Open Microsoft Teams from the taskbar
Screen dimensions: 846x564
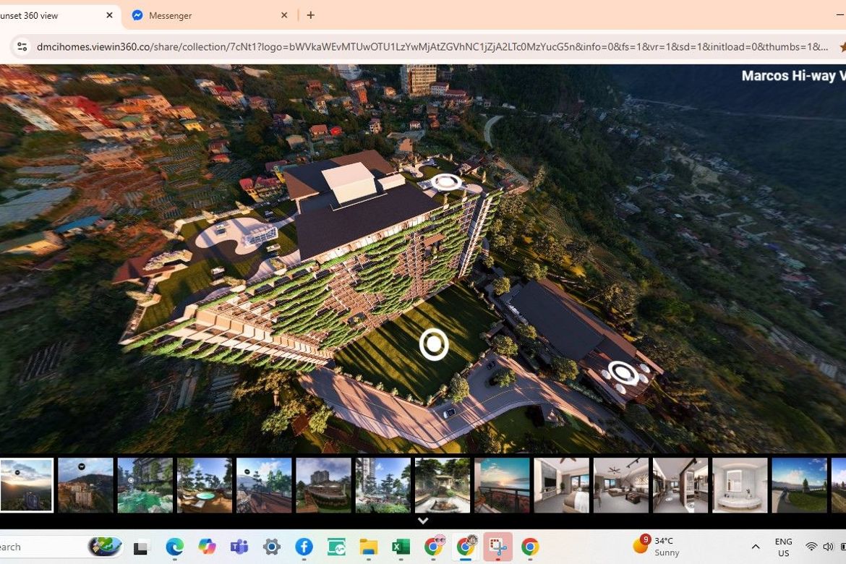tap(239, 547)
